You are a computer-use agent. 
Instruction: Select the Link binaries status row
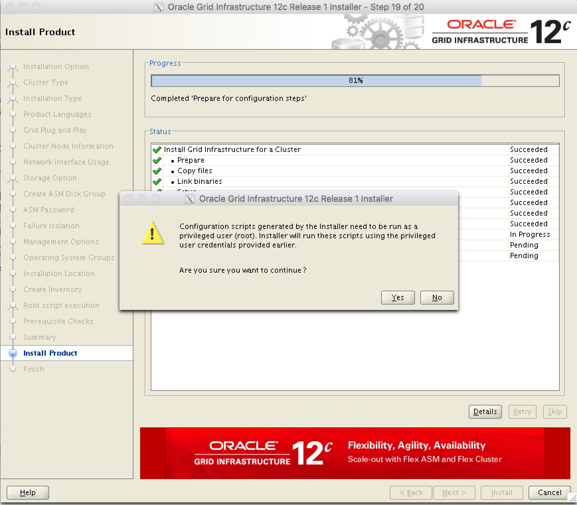pyautogui.click(x=200, y=181)
